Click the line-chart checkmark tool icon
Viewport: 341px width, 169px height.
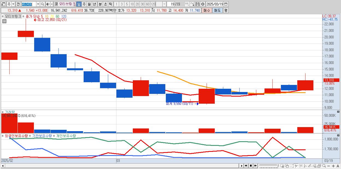pyautogui.click(x=192, y=4)
